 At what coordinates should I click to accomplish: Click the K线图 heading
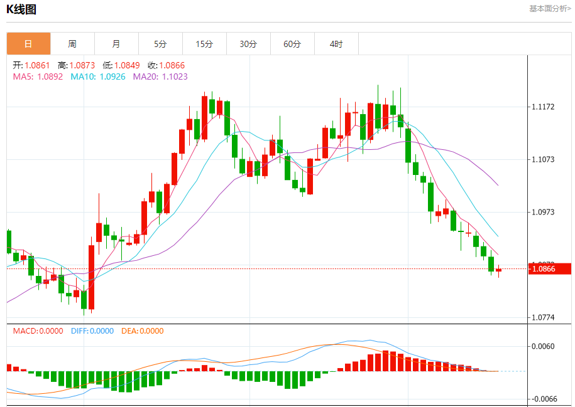pyautogui.click(x=21, y=9)
